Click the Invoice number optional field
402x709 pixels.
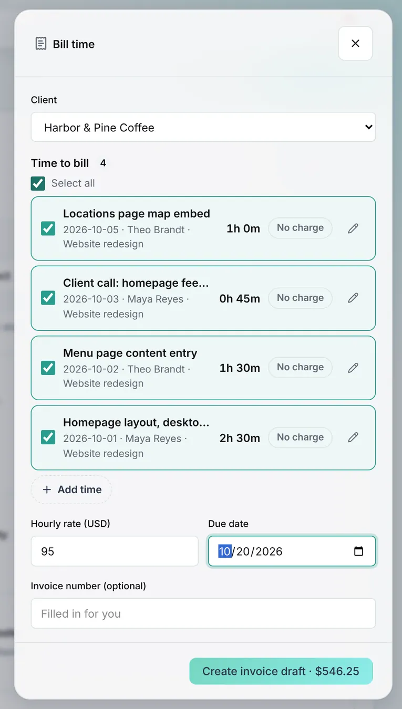(203, 613)
